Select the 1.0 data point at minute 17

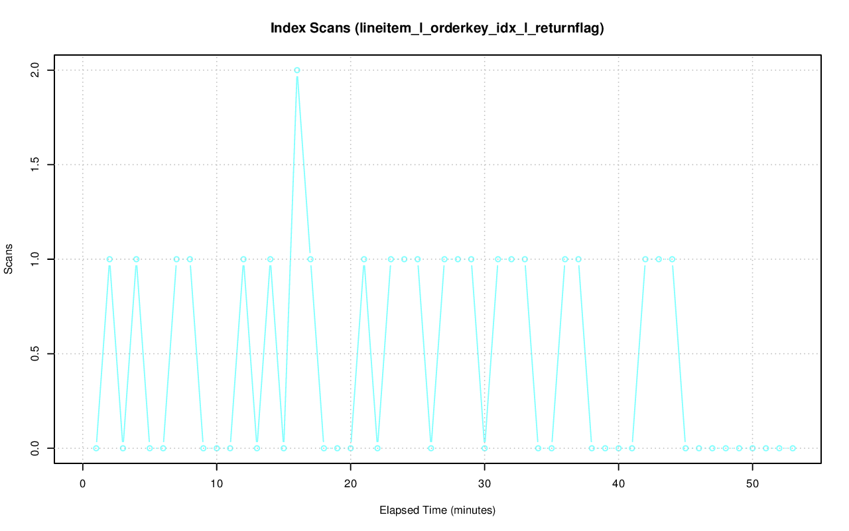310,259
